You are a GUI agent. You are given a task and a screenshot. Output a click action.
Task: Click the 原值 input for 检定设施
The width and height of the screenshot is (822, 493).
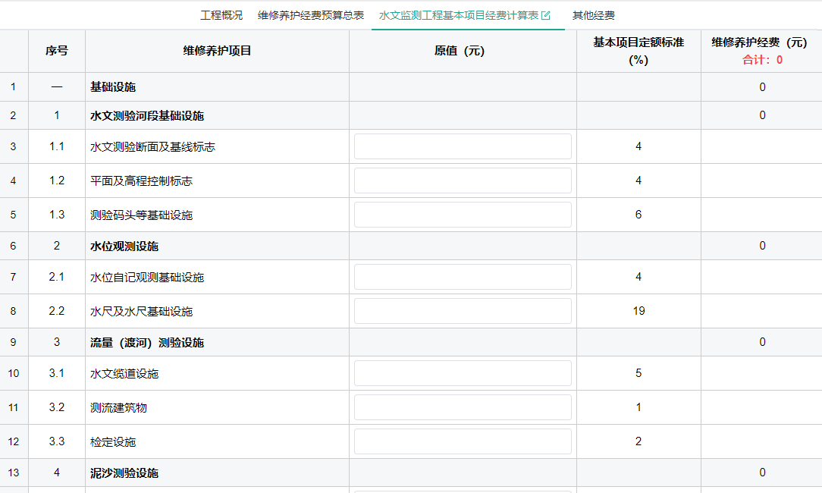coord(463,441)
